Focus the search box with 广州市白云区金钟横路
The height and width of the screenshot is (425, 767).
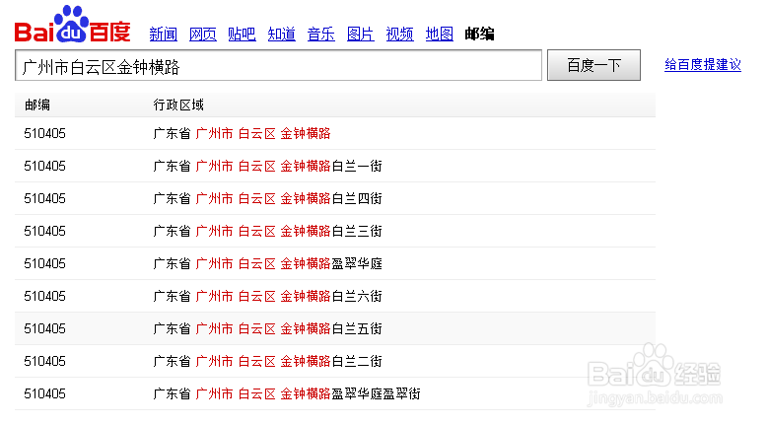[278, 65]
